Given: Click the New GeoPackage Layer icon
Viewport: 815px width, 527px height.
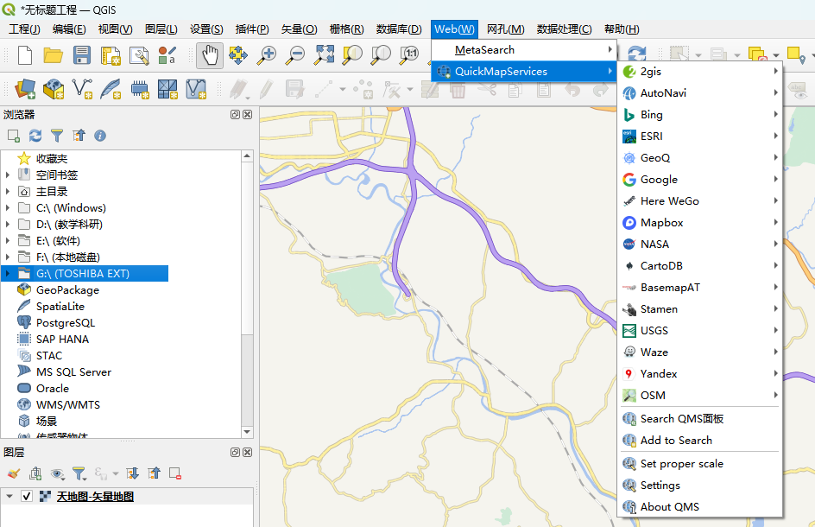Looking at the screenshot, I should pyautogui.click(x=54, y=90).
